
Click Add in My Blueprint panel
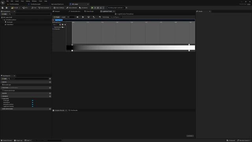(4, 79)
